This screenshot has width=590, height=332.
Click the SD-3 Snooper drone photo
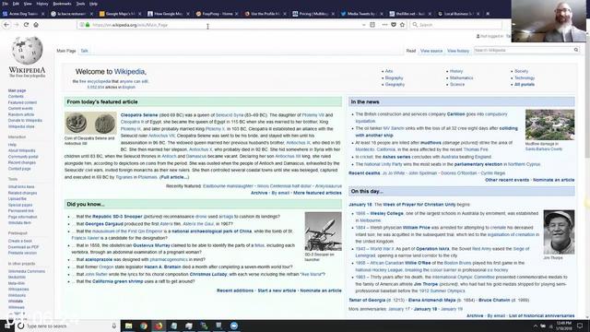pos(324,231)
